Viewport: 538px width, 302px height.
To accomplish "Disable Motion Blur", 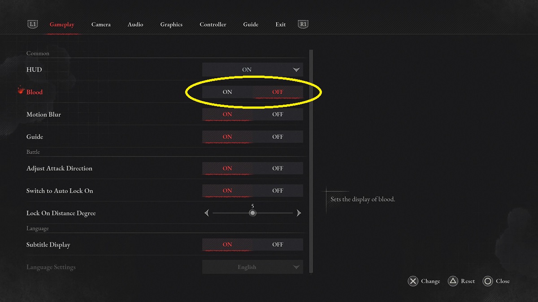I will pos(278,115).
